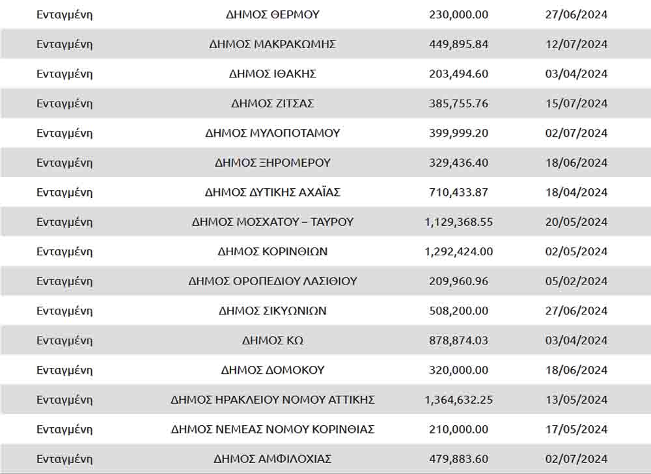651x474 pixels.
Task: Select the ΔΗΜΟΣ ΚΩ cell
Action: (272, 341)
